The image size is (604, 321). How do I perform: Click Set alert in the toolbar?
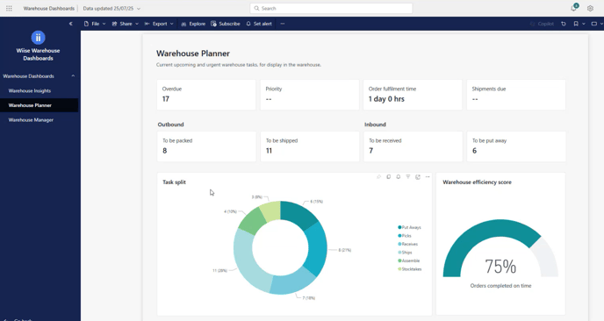259,24
